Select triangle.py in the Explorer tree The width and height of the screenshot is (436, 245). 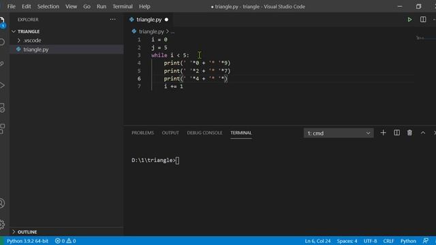tap(67, 50)
